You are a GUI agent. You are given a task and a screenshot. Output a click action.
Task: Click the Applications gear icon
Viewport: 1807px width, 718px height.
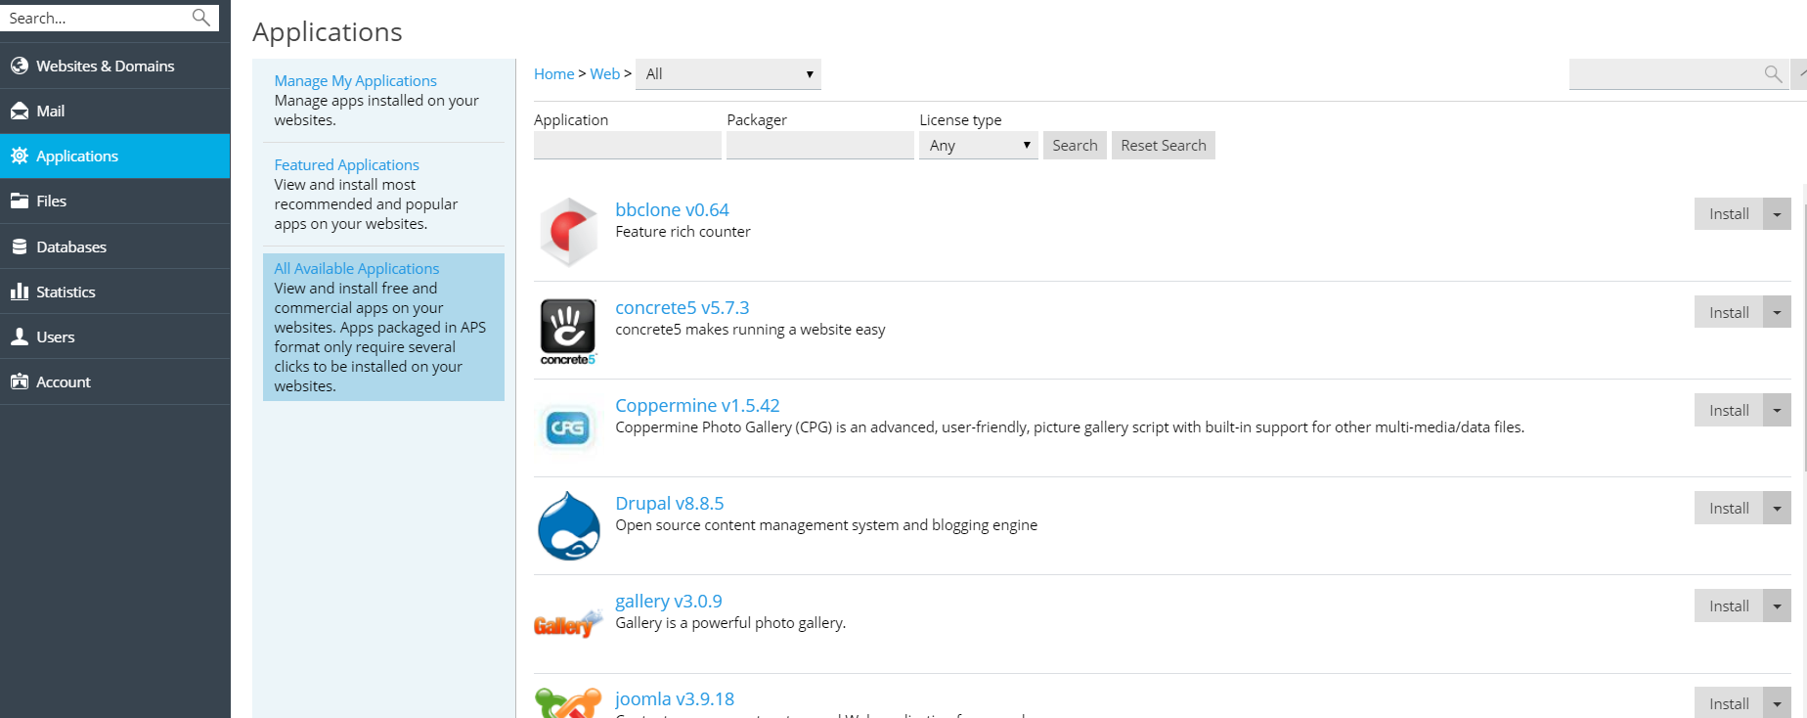(x=20, y=156)
